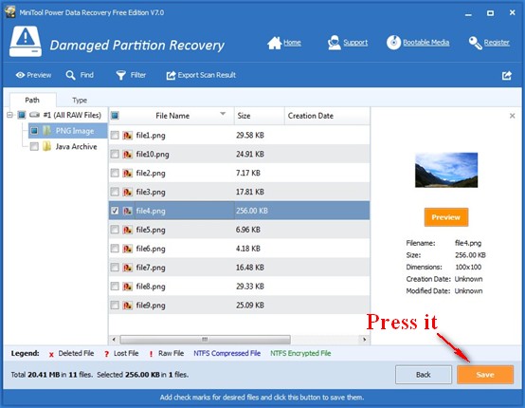The image size is (525, 408).
Task: Click the scroll right arrow
Action: (x=364, y=340)
